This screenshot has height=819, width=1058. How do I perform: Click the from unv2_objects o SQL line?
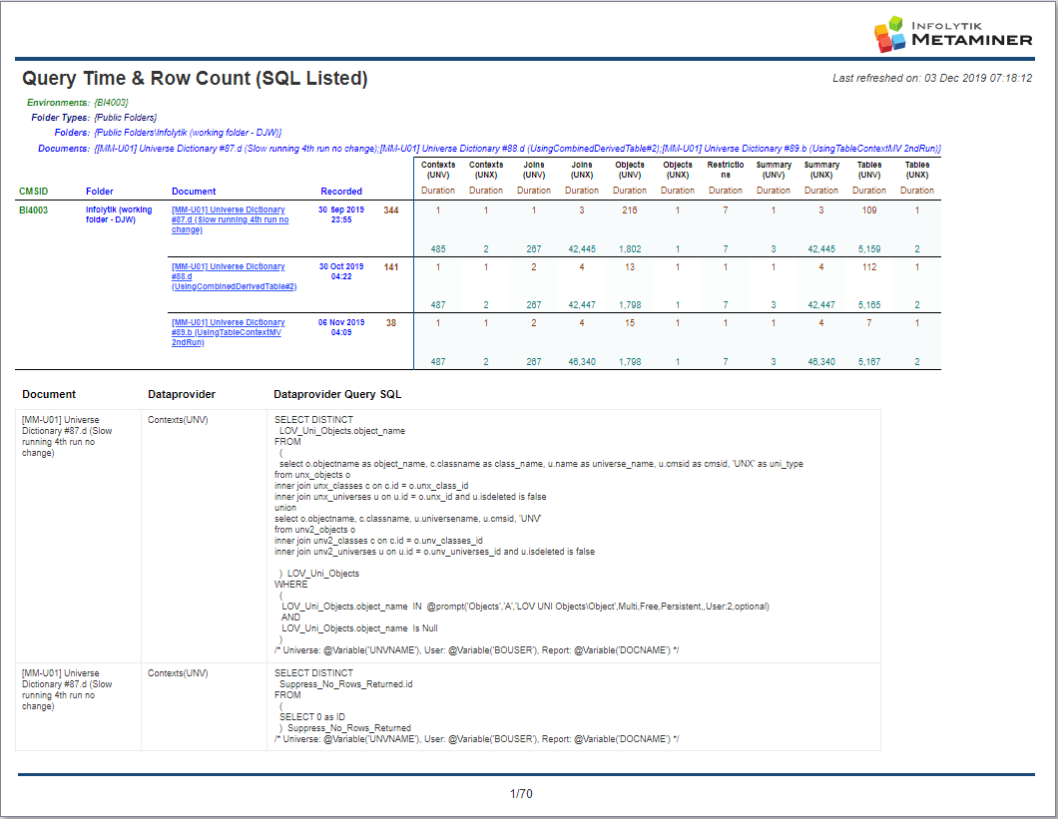[314, 530]
